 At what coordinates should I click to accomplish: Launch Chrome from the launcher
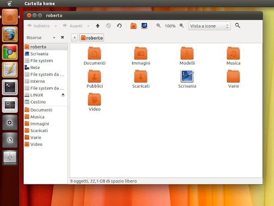(x=10, y=52)
